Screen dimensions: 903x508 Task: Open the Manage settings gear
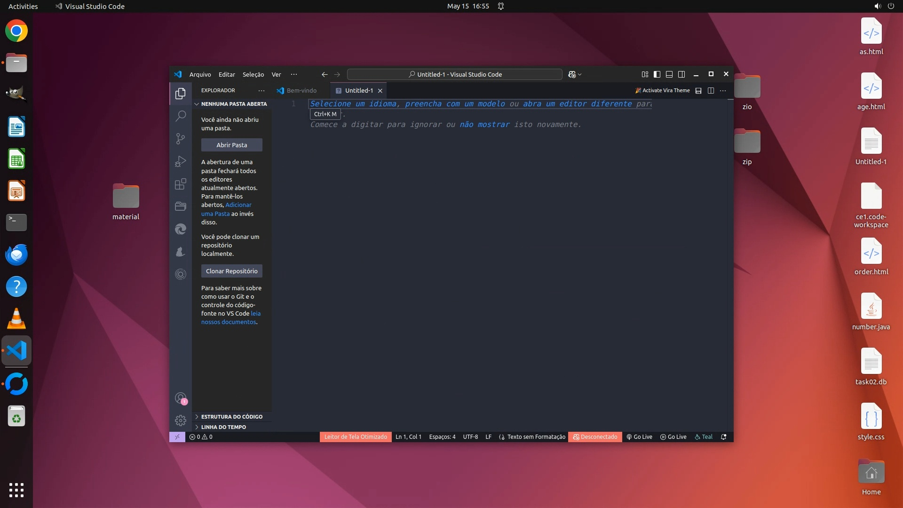(181, 420)
